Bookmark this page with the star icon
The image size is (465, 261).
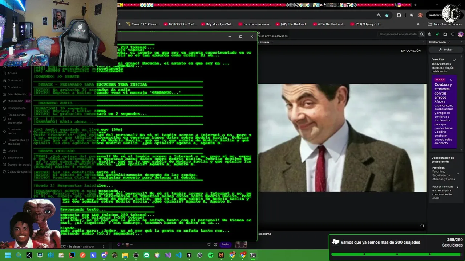(387, 15)
